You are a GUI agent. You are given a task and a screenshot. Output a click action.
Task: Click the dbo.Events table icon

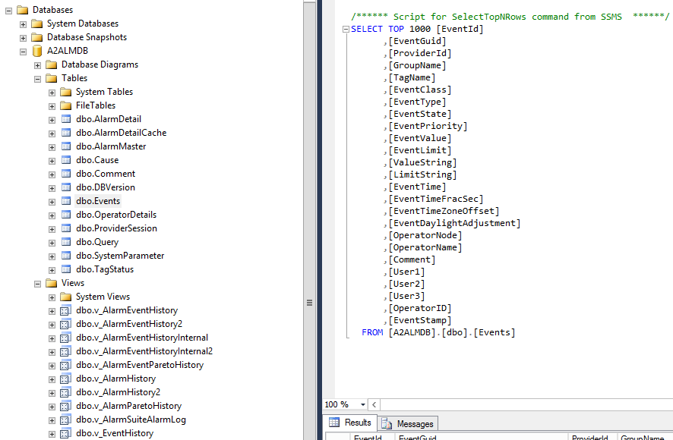(x=65, y=201)
